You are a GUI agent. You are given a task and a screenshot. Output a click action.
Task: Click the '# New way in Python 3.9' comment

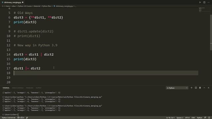(x=35, y=45)
